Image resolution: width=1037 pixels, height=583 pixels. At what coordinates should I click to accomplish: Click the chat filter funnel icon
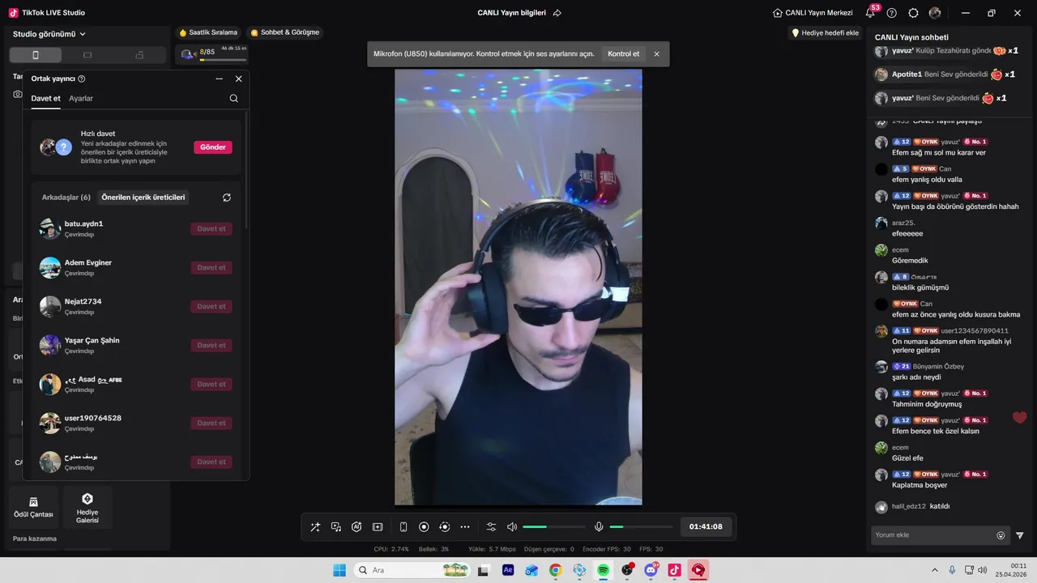[x=1020, y=535]
